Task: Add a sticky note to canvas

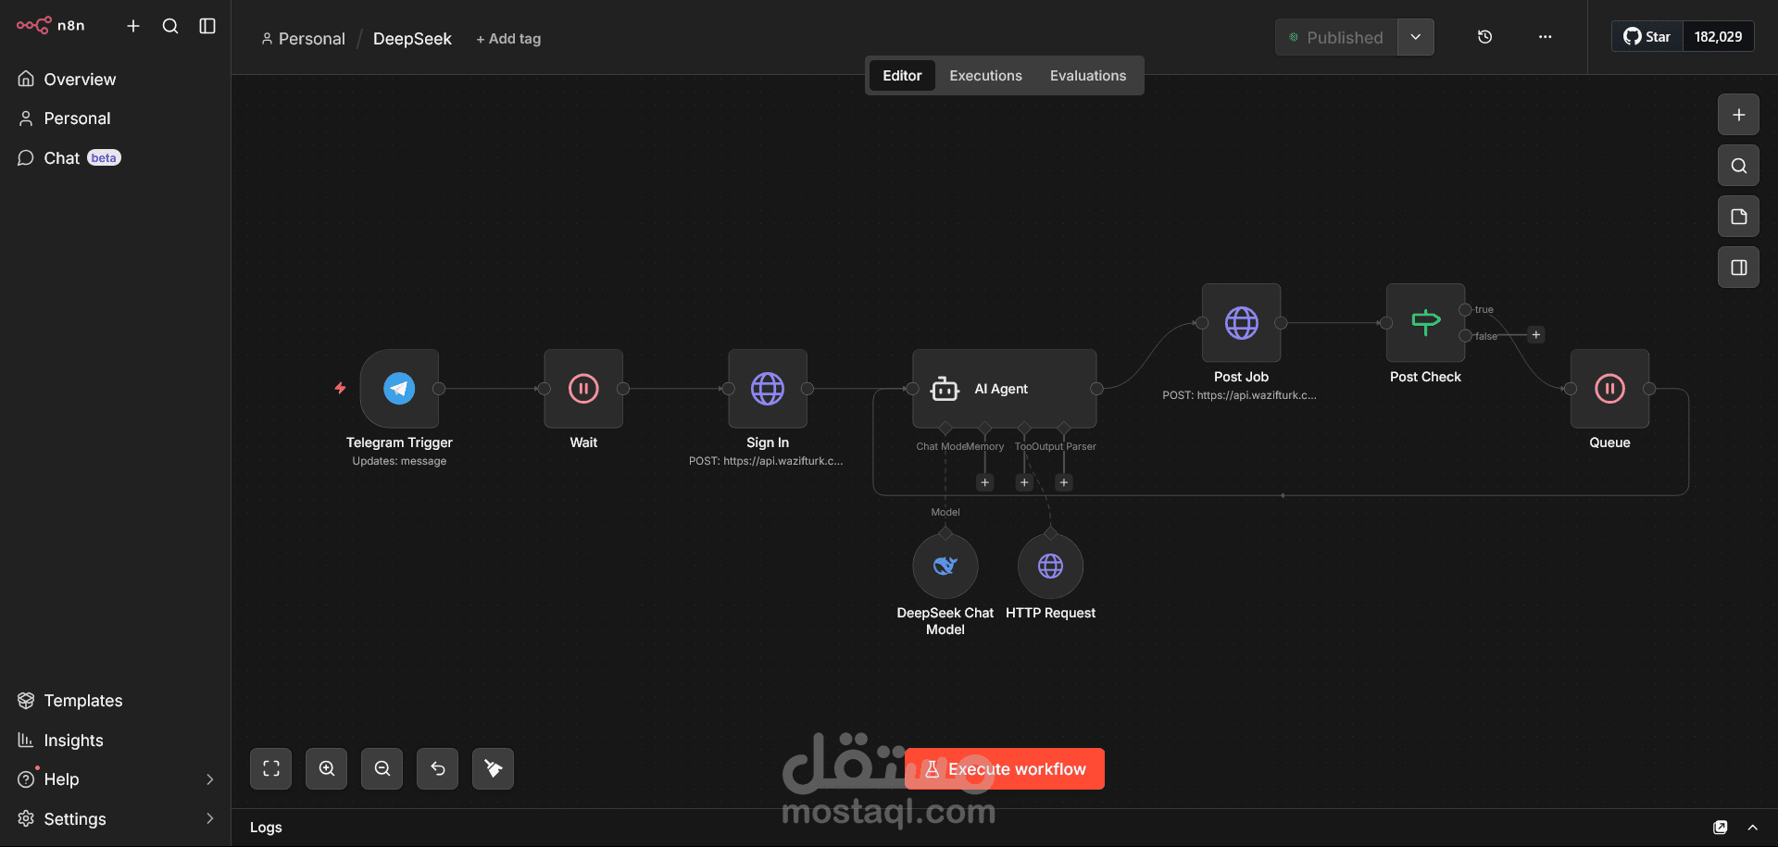Action: 1738,217
